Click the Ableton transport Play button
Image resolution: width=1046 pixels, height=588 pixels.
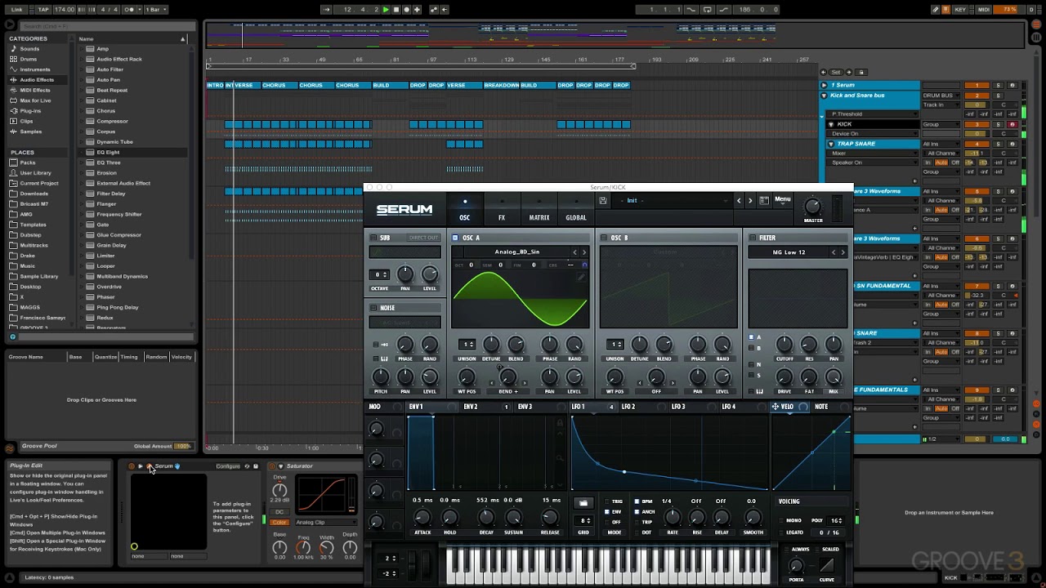point(386,10)
